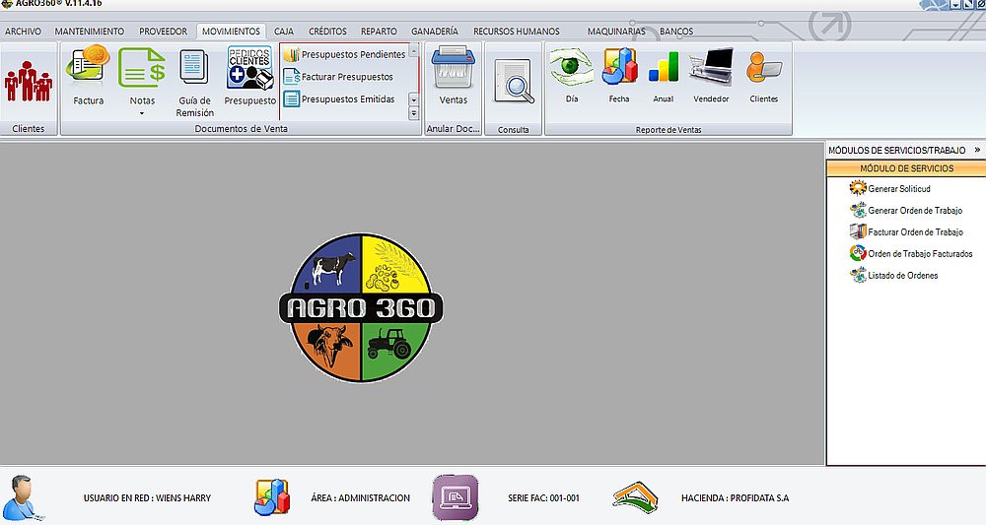Open the ARCHIVO menu tab
The width and height of the screenshot is (986, 525).
(x=23, y=31)
